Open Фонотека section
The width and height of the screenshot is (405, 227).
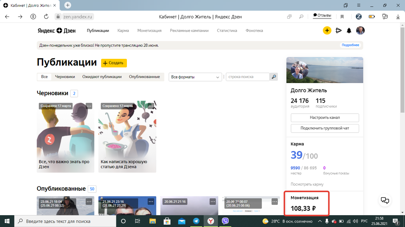(254, 31)
